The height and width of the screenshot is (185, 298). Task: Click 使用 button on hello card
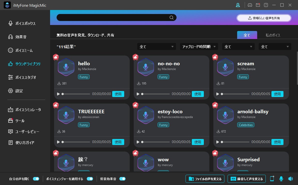(x=118, y=94)
